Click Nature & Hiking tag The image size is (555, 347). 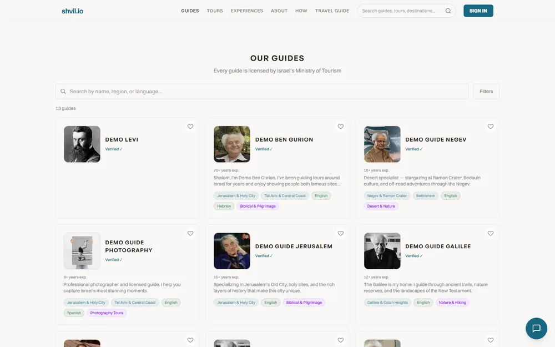[x=452, y=303]
